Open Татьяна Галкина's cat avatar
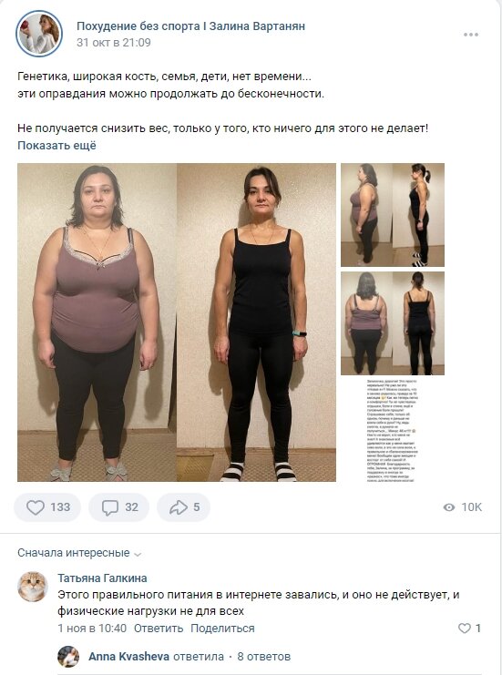 point(33,587)
